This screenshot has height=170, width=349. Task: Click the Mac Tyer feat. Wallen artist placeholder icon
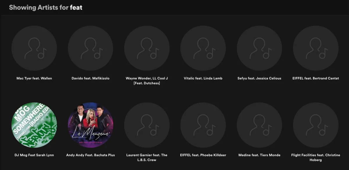click(x=34, y=48)
